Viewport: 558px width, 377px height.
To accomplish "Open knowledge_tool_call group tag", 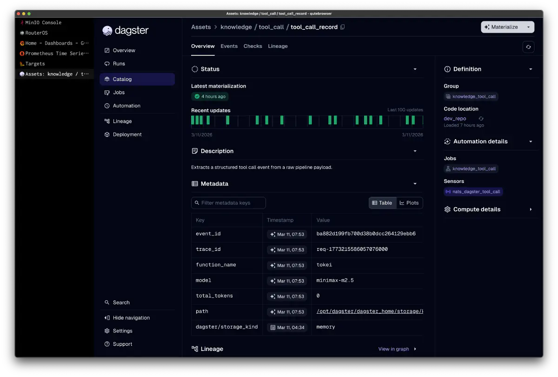I will tap(471, 96).
